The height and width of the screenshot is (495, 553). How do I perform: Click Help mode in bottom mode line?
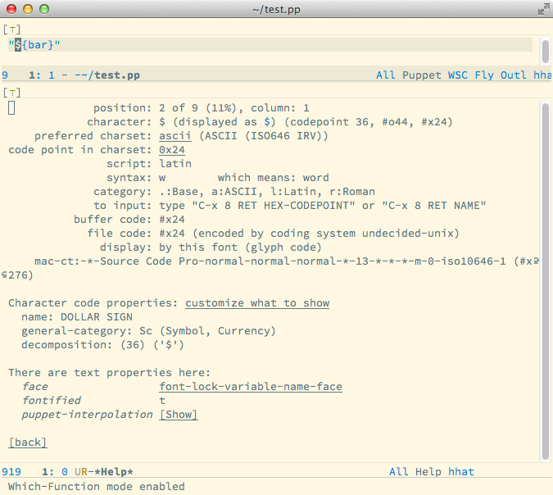click(428, 472)
